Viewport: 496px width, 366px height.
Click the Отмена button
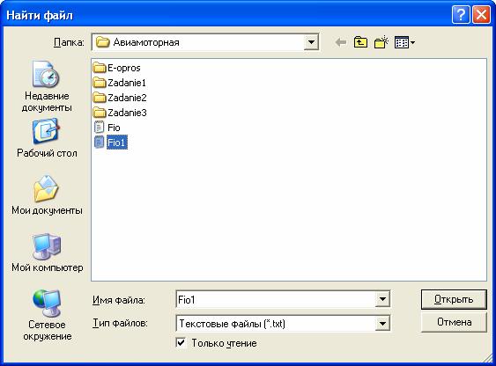point(454,322)
